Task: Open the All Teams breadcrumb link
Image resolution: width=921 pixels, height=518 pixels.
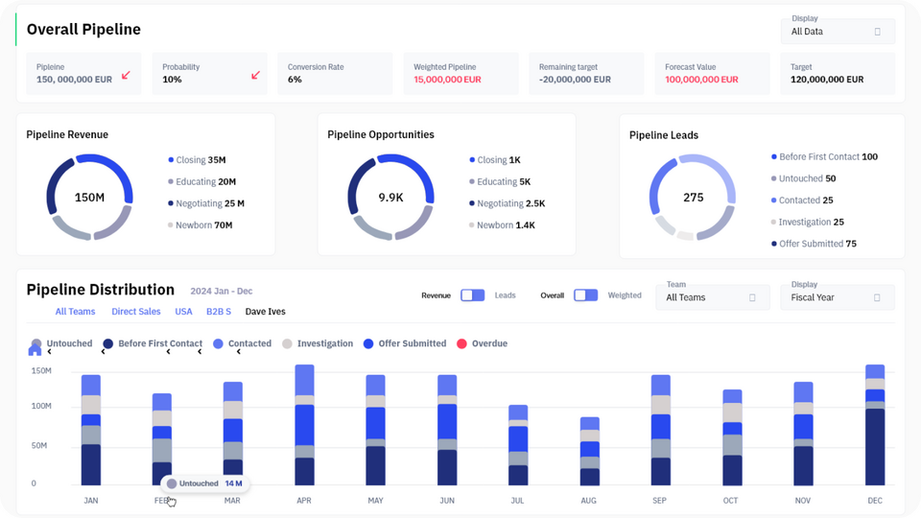Action: 75,311
